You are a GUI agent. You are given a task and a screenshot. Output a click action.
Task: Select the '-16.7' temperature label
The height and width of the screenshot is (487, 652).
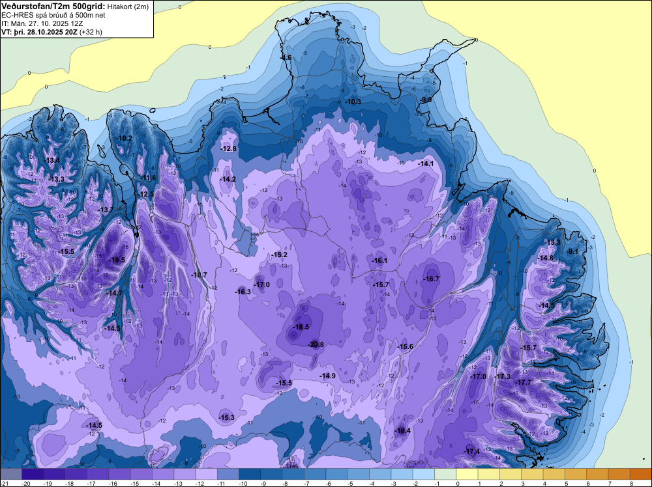pos(431,279)
